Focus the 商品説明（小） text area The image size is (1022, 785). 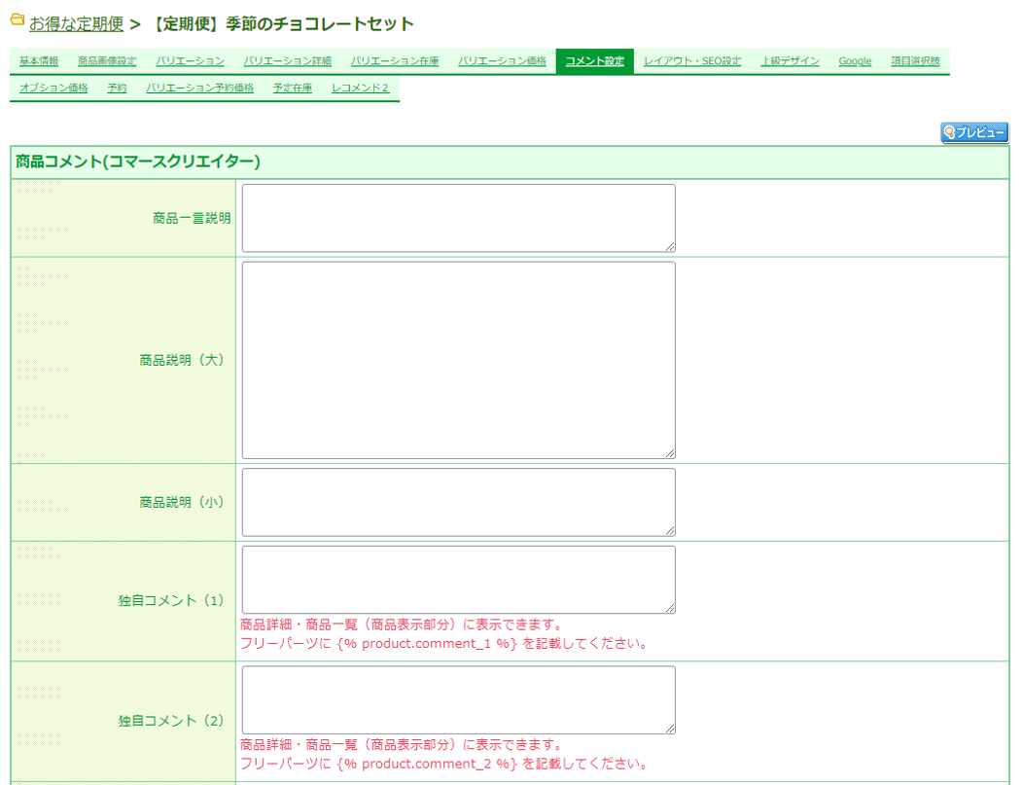pos(458,502)
